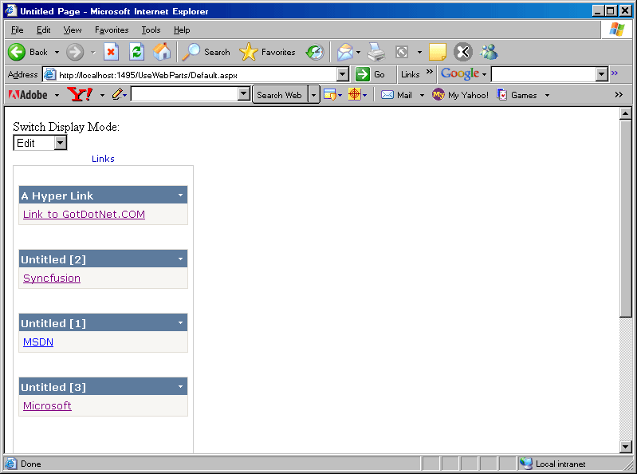Screen dimensions: 637x474
Task: Click the Go button next to address bar
Action: pyautogui.click(x=370, y=74)
